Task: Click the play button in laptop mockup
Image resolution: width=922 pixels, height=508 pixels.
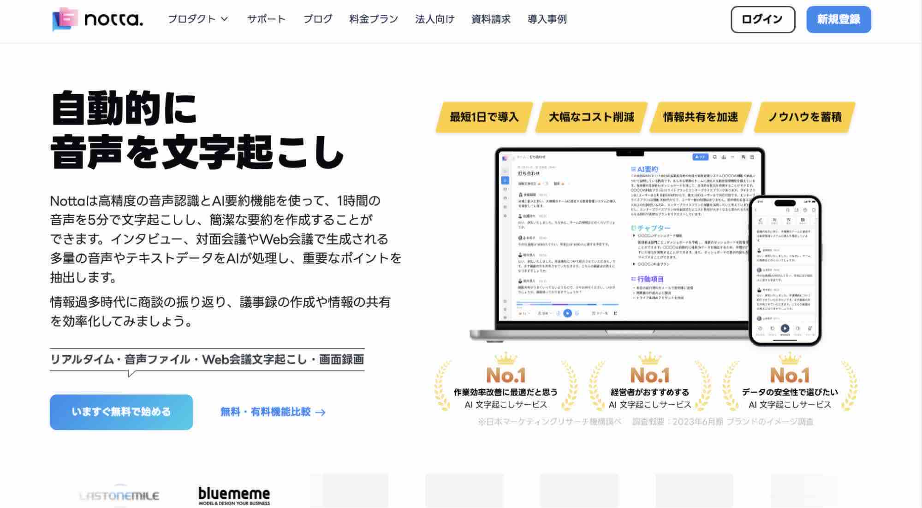Action: tap(567, 313)
